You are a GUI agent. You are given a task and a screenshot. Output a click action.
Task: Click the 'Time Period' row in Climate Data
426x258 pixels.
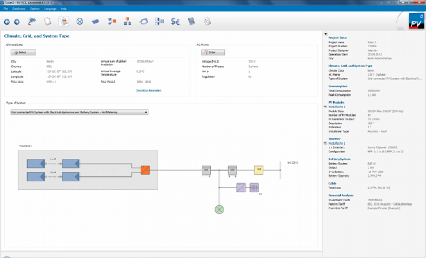126,82
